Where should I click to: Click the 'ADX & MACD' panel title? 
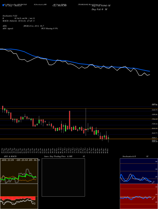pyautogui.click(x=10, y=156)
